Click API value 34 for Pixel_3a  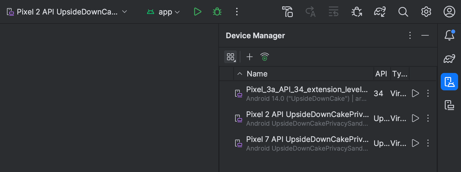378,94
